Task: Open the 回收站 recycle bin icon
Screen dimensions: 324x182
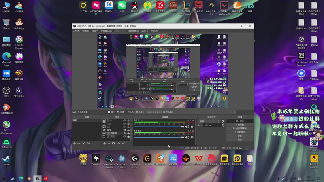Action: point(6,24)
